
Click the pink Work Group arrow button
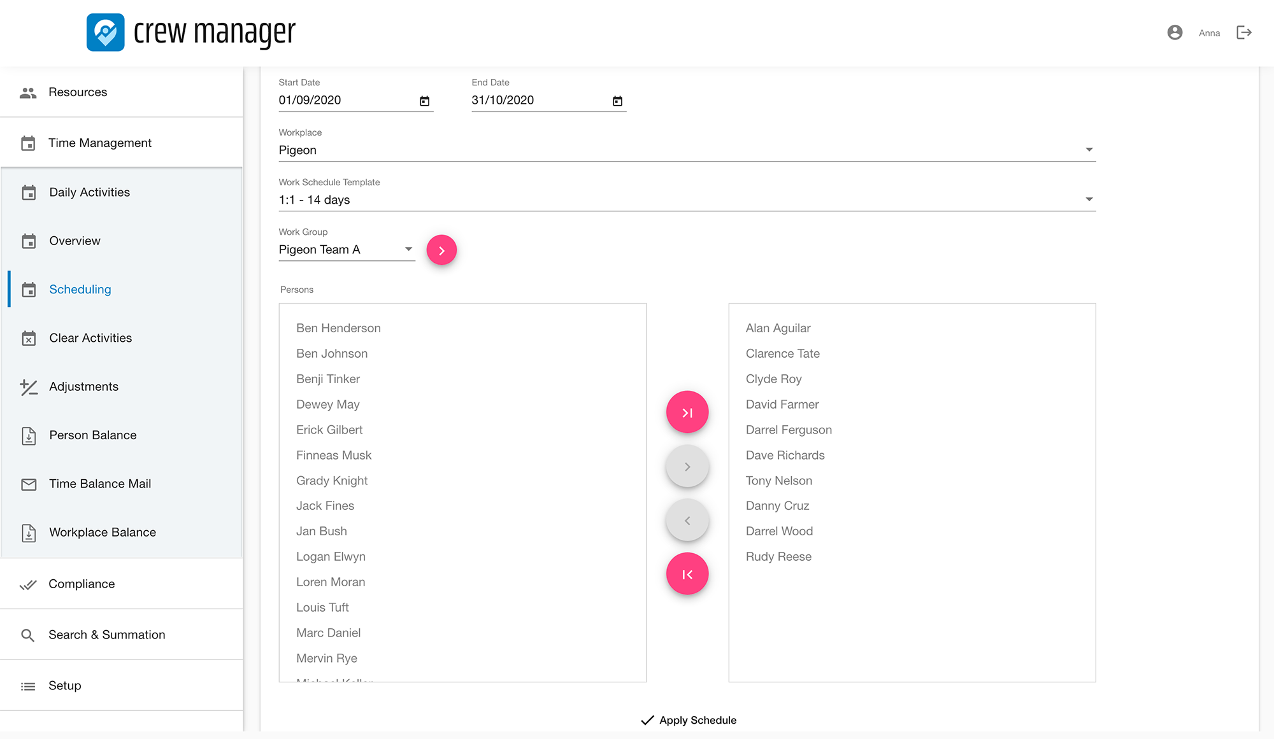pos(441,250)
